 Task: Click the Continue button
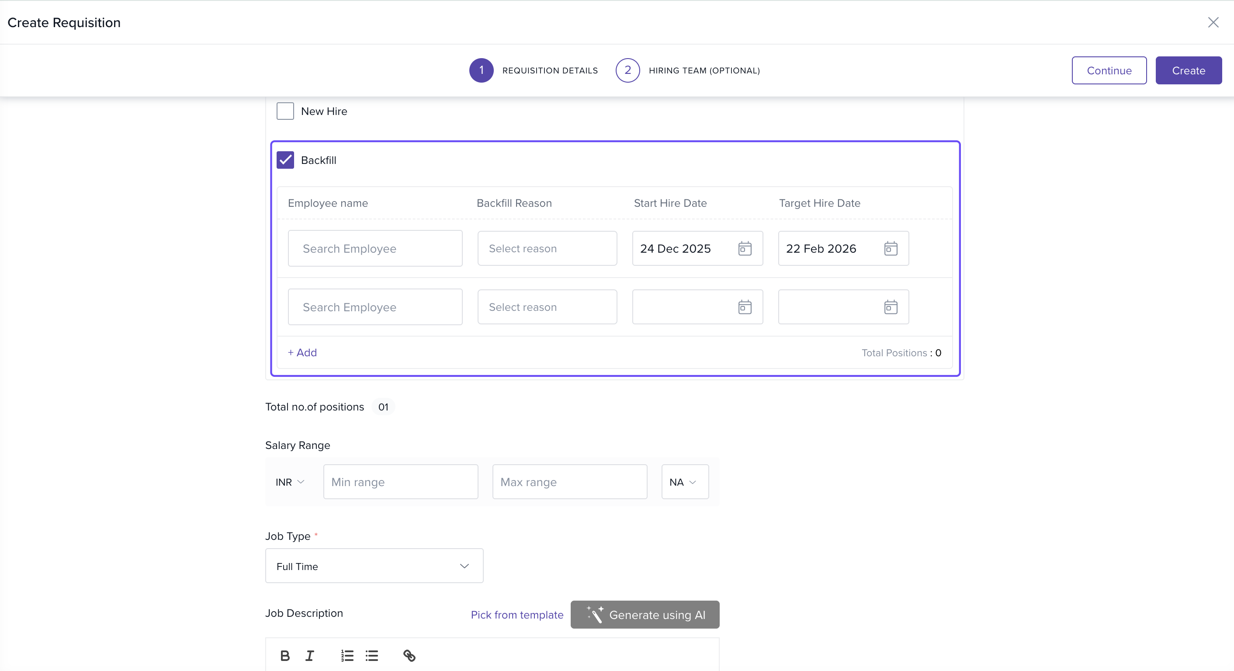[1109, 70]
